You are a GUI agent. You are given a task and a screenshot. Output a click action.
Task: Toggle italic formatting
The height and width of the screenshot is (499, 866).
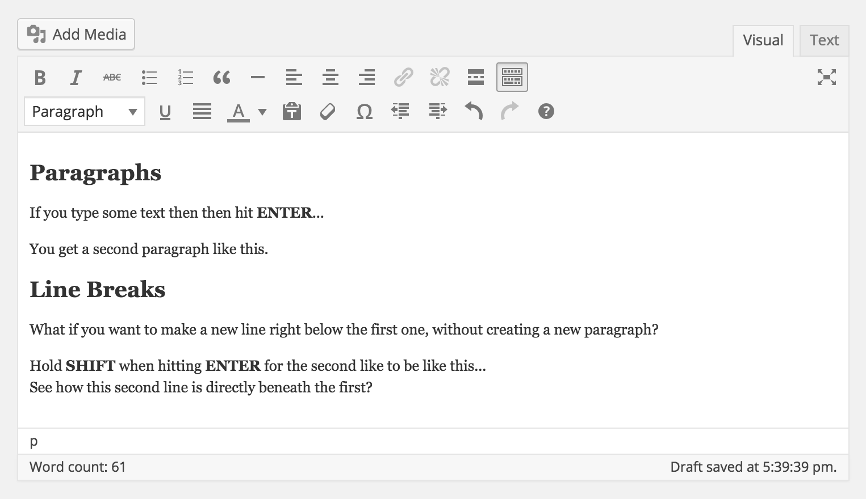click(x=76, y=77)
